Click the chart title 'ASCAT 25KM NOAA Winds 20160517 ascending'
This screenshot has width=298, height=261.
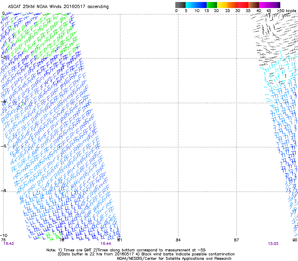pyautogui.click(x=58, y=7)
